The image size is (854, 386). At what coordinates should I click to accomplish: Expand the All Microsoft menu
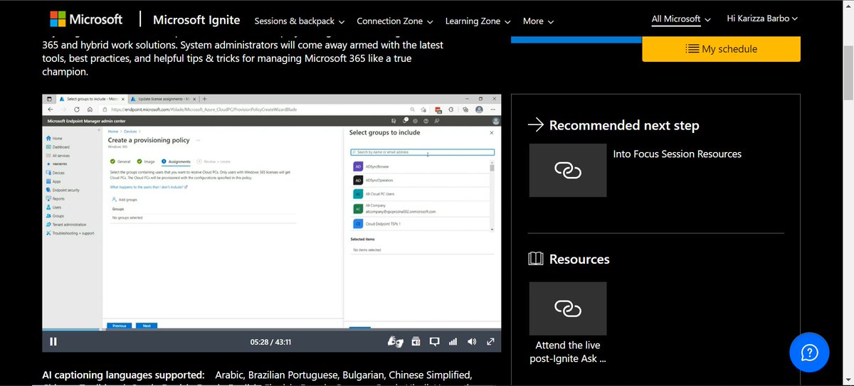click(681, 18)
